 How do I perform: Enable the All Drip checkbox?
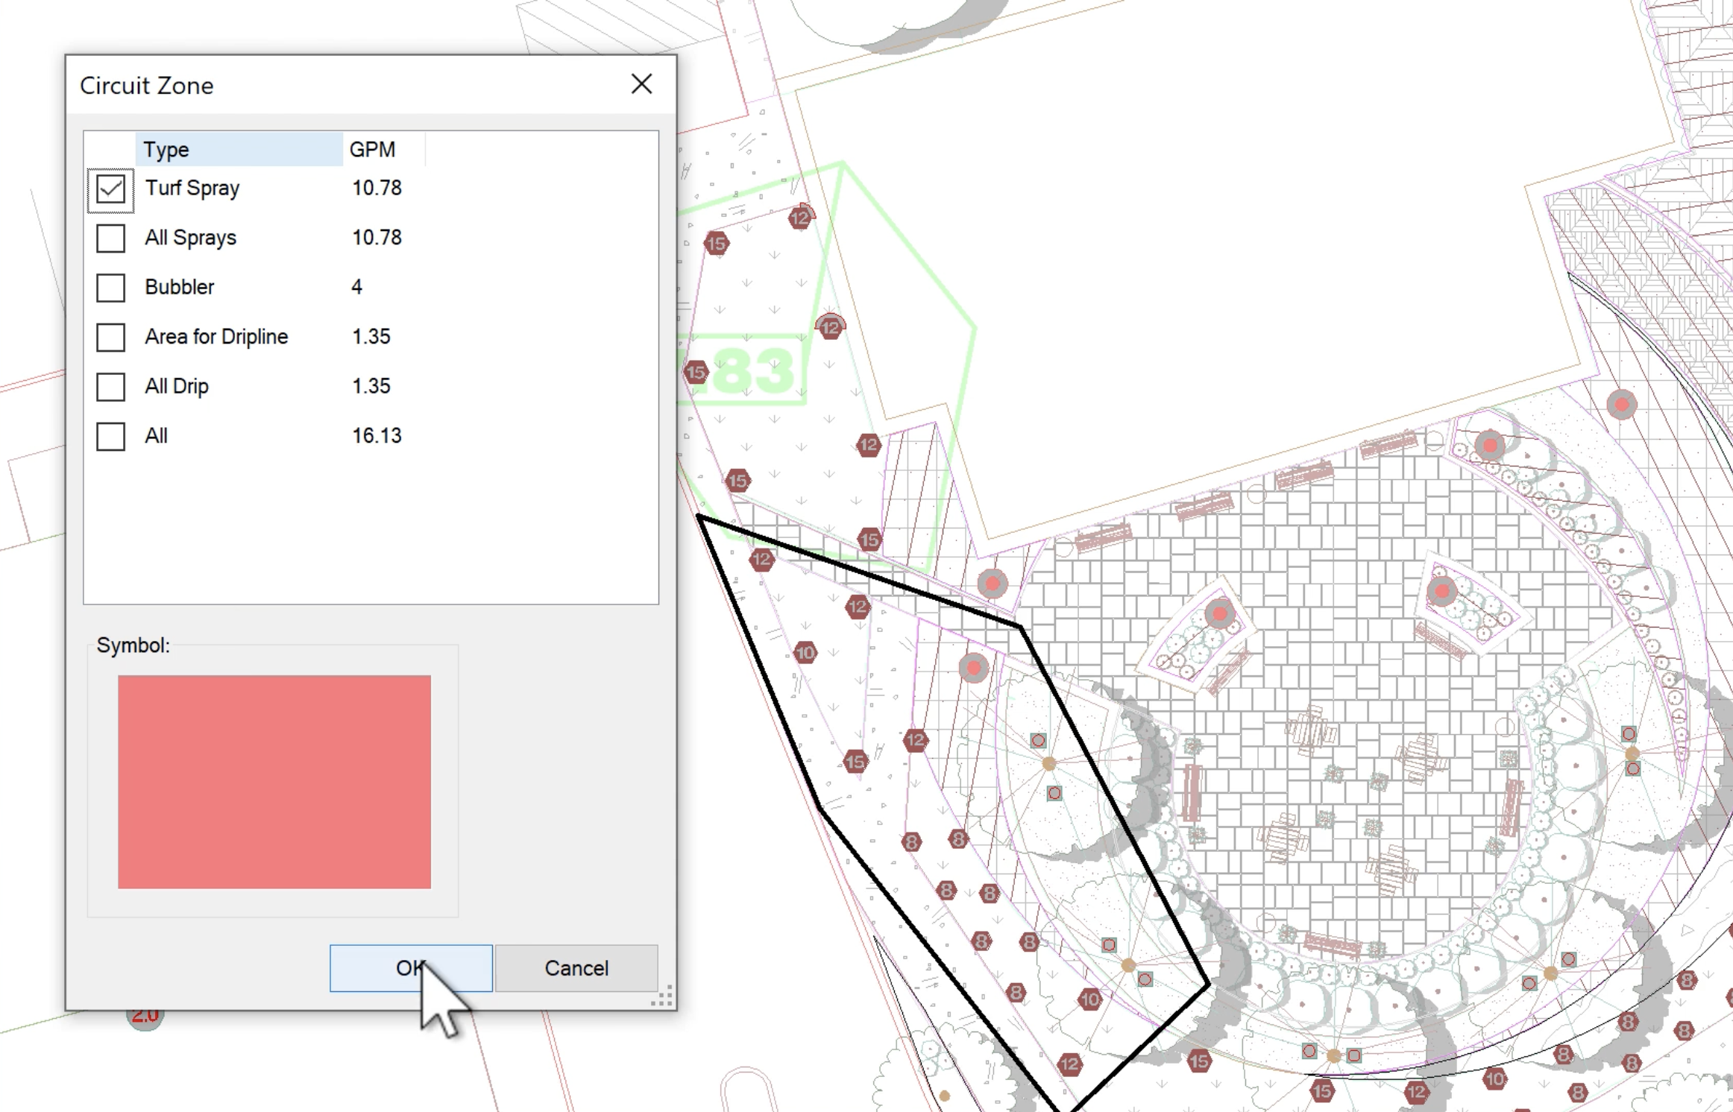pos(110,387)
